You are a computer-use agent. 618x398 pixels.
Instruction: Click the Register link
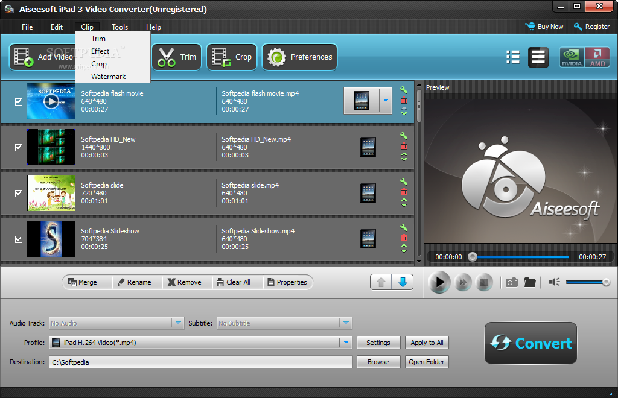click(x=591, y=27)
